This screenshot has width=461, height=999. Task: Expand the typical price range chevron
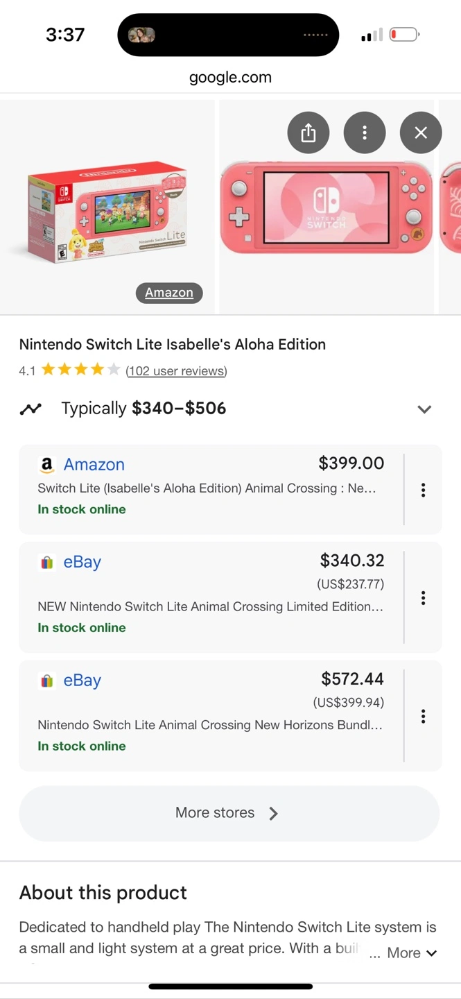tap(424, 409)
